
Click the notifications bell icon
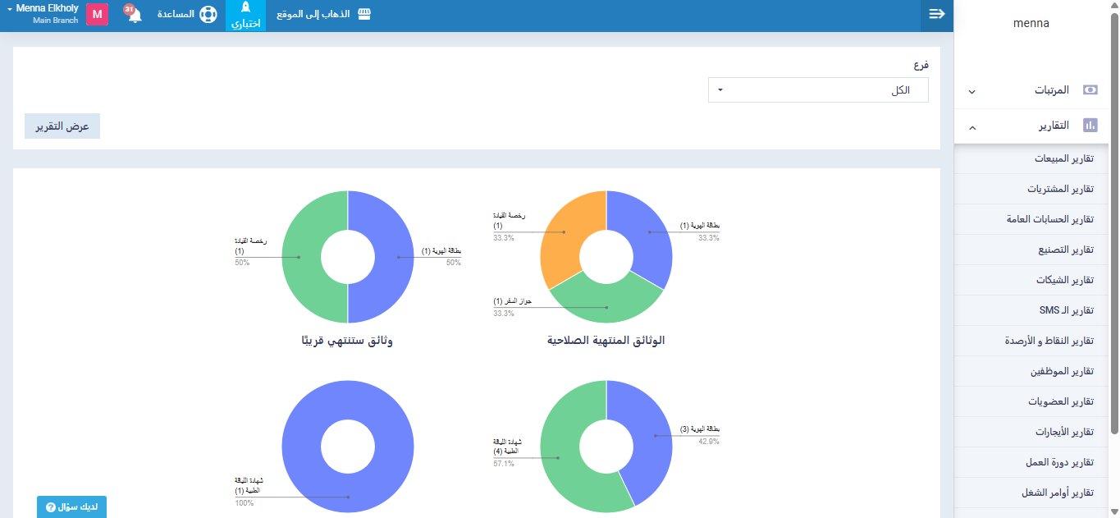click(135, 16)
